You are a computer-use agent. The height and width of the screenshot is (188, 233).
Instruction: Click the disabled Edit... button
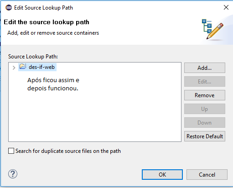205,82
